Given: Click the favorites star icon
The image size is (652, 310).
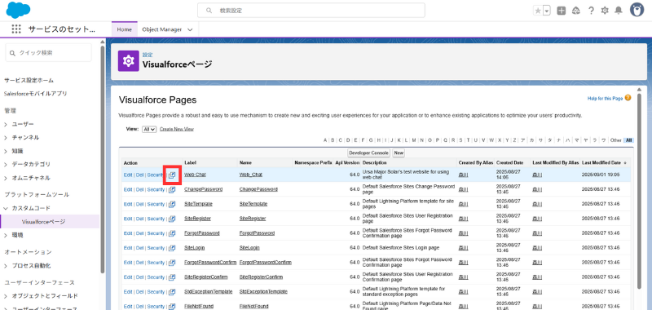Looking at the screenshot, I should pos(538,11).
